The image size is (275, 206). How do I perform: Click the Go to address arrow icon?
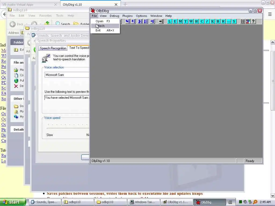point(161,21)
